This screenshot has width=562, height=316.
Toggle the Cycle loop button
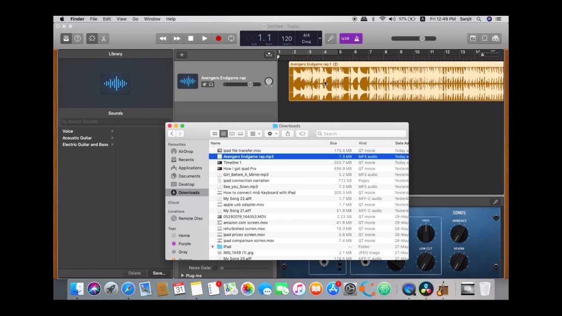pyautogui.click(x=231, y=38)
